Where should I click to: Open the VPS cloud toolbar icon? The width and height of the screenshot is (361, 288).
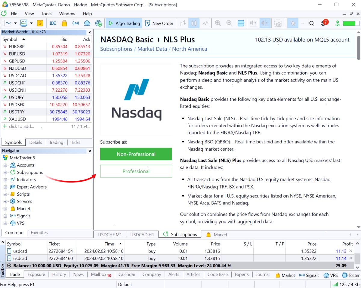87,23
